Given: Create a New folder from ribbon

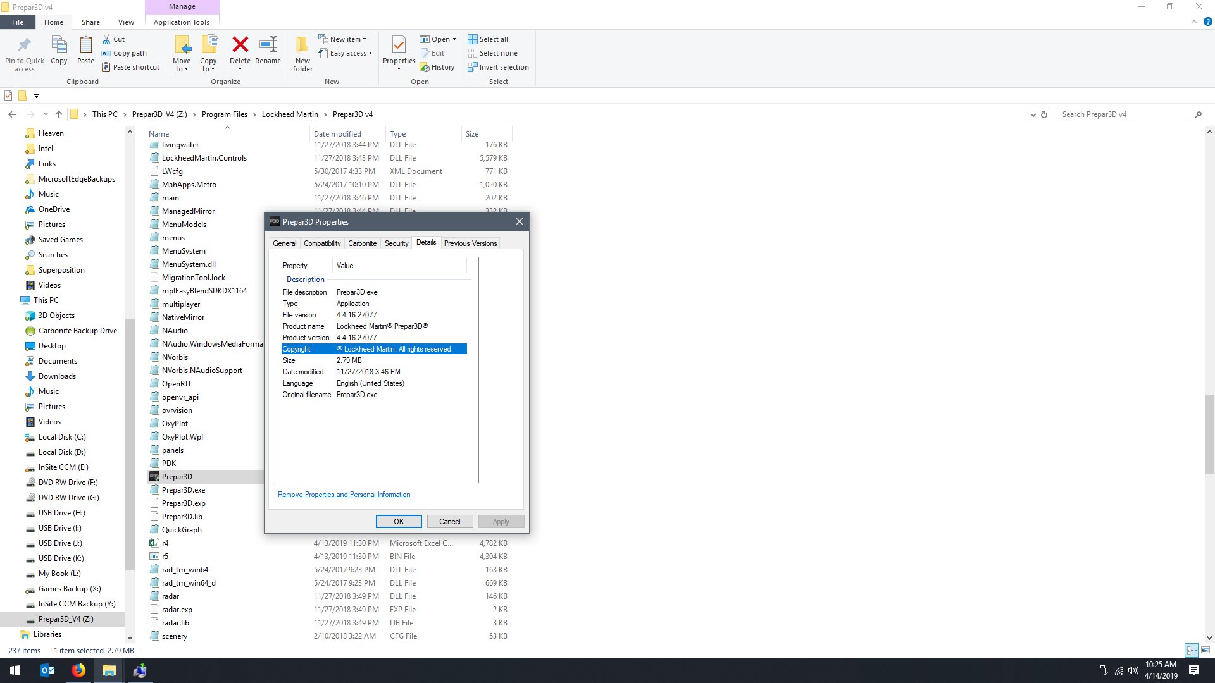Looking at the screenshot, I should (302, 54).
